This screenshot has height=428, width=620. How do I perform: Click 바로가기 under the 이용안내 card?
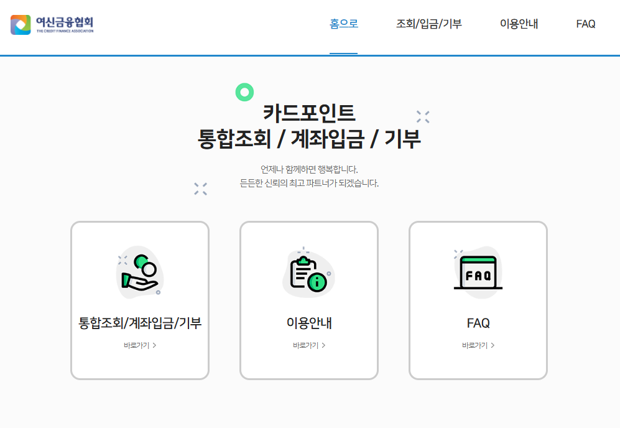(309, 345)
